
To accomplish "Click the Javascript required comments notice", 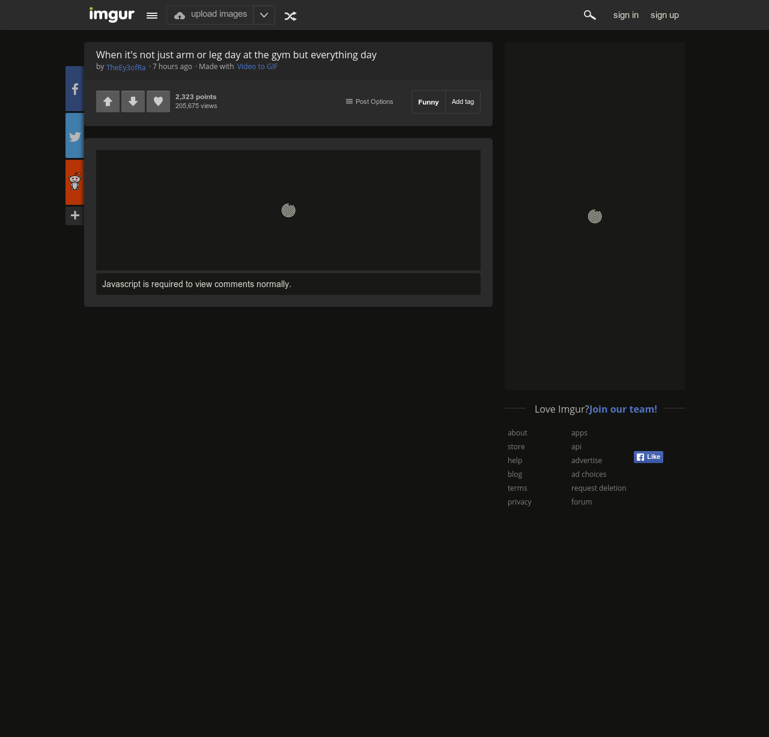I will click(x=288, y=284).
